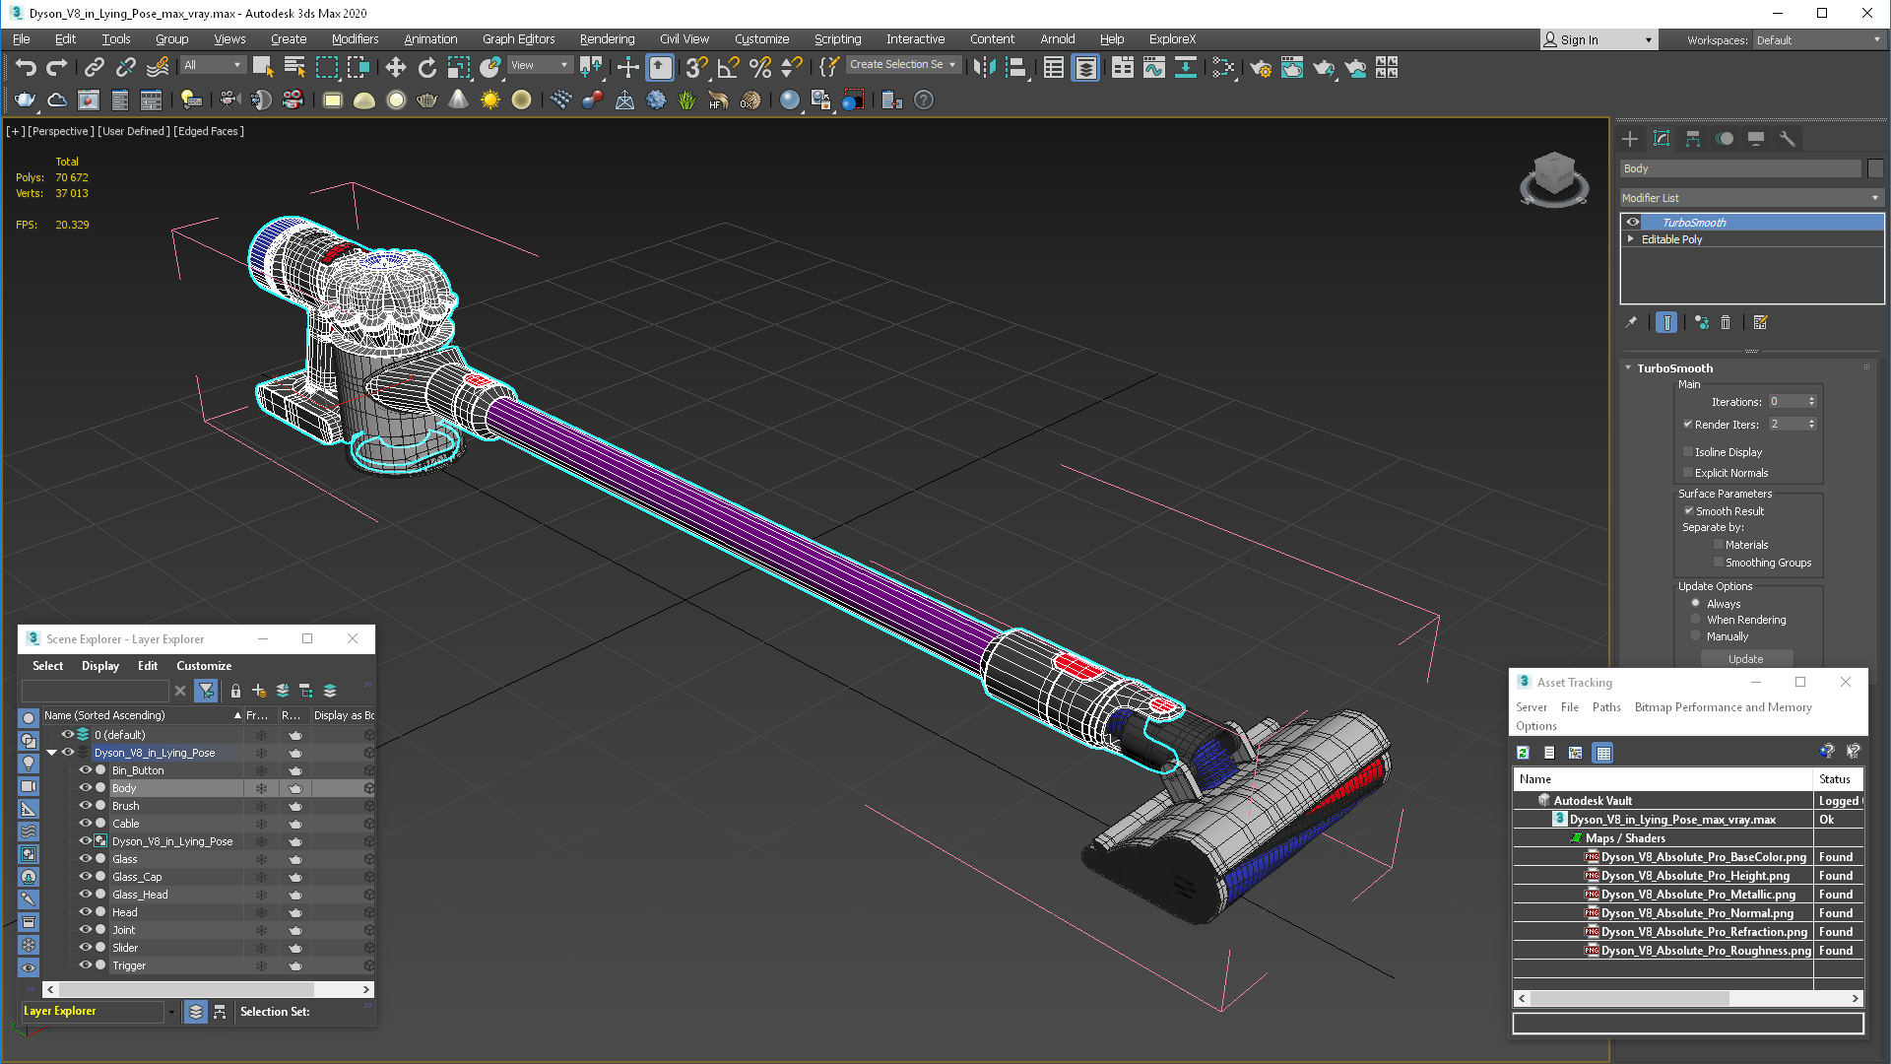
Task: Open the Display command panel tab
Action: (1756, 139)
